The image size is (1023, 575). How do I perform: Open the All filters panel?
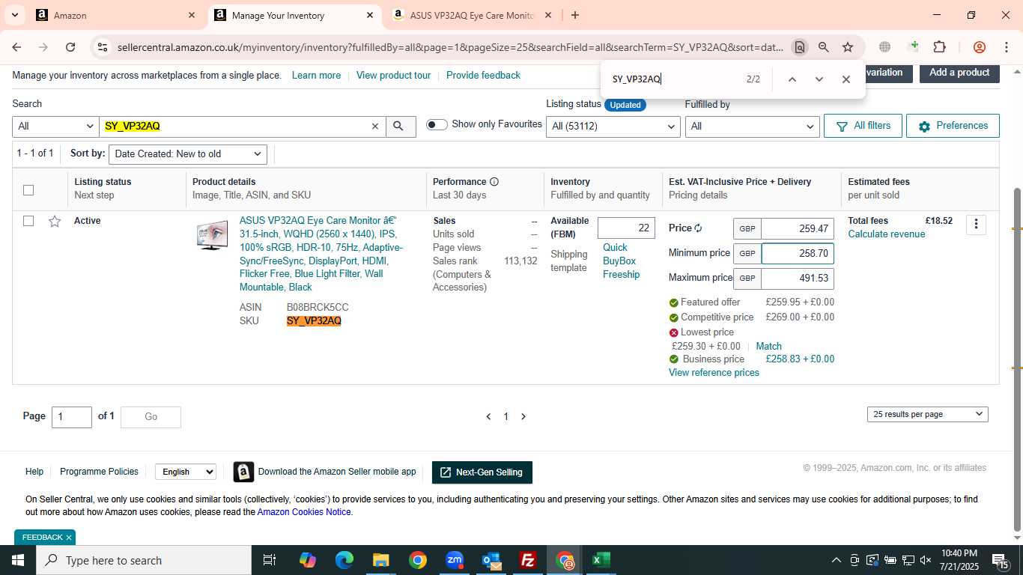pos(862,126)
